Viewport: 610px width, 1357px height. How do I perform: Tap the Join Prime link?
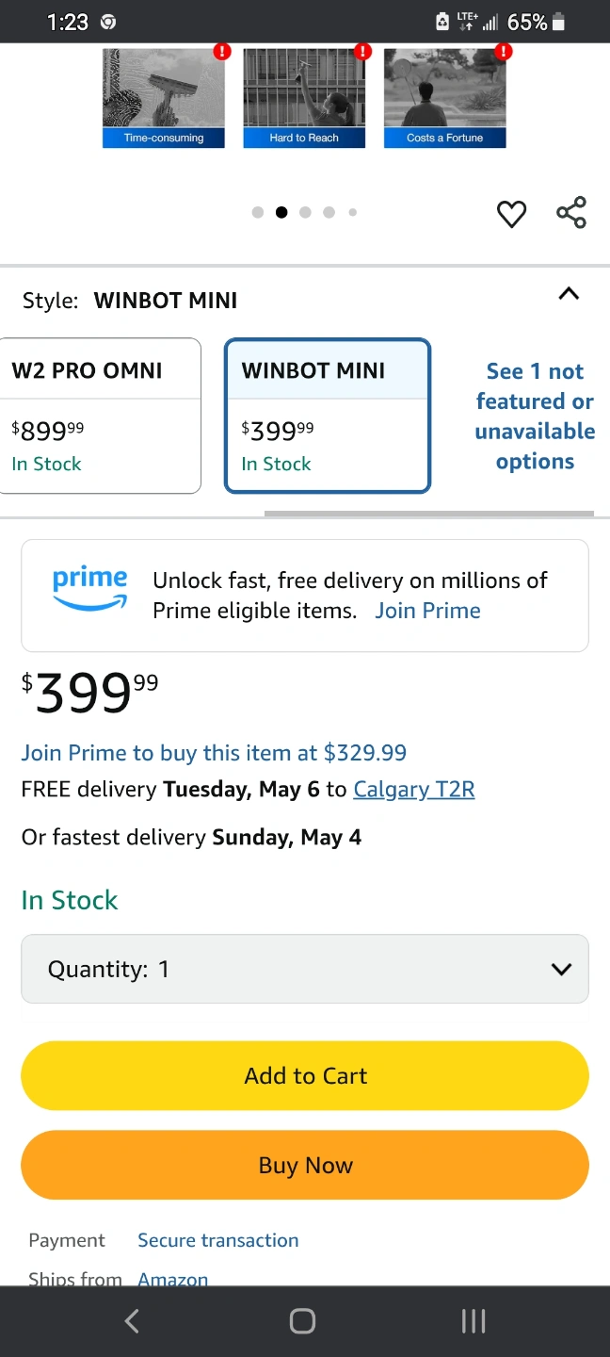pos(427,611)
